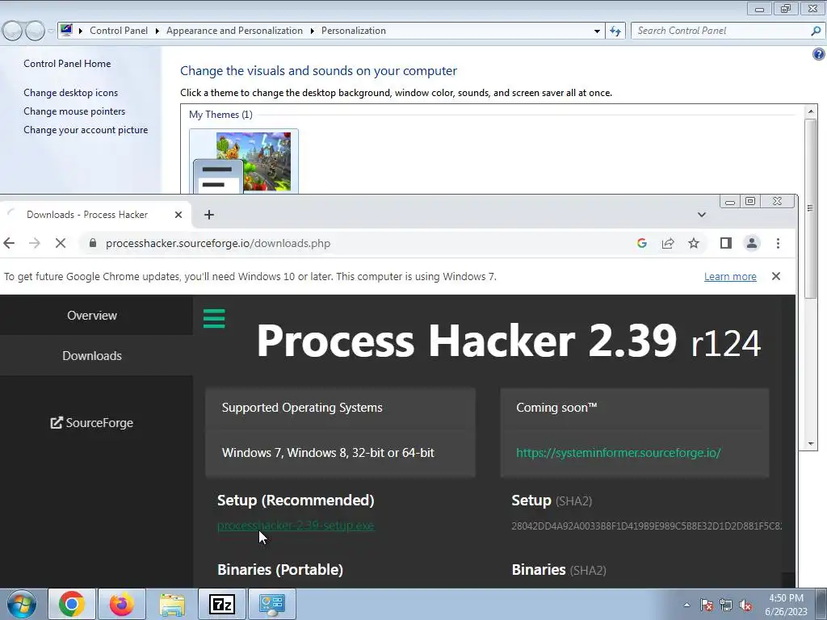Click the muted volume tray icon
827x620 pixels.
click(x=745, y=605)
